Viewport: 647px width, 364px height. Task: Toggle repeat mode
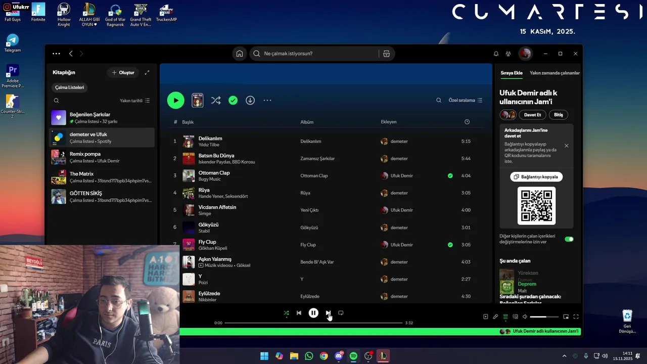coord(341,313)
